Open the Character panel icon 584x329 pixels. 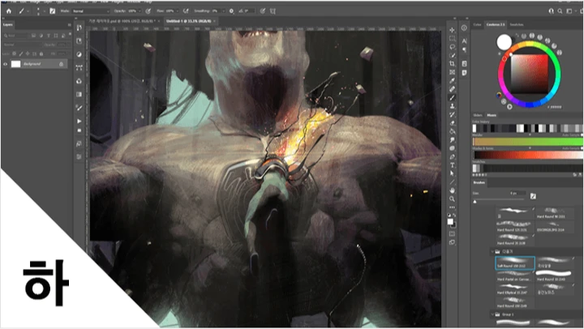[464, 41]
